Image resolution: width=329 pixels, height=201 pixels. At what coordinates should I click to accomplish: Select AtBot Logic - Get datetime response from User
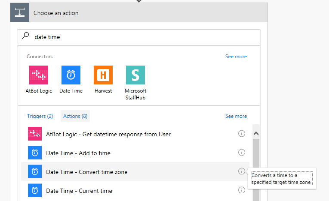click(x=135, y=134)
